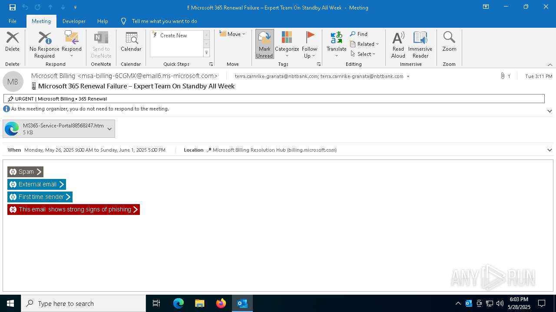Open attachment MS365-Service-Portal88568247.htm
Image resolution: width=556 pixels, height=312 pixels.
click(x=54, y=129)
